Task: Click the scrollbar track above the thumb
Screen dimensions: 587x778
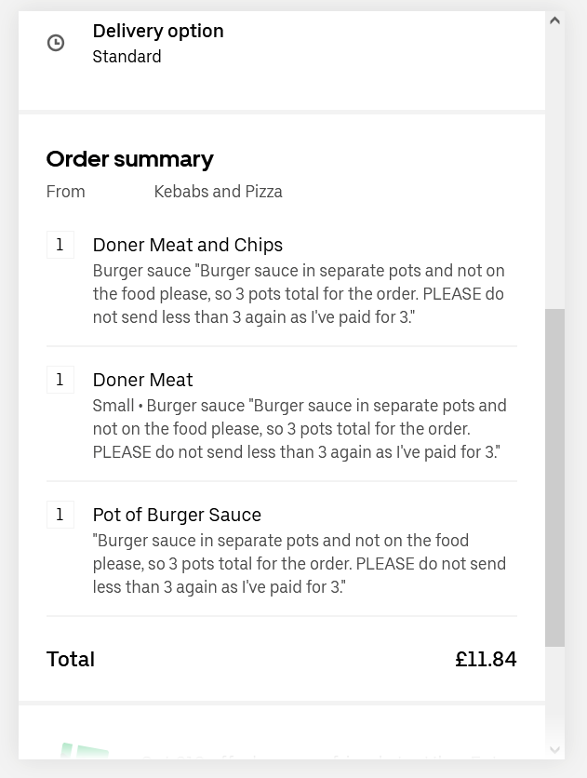Action: 554,168
